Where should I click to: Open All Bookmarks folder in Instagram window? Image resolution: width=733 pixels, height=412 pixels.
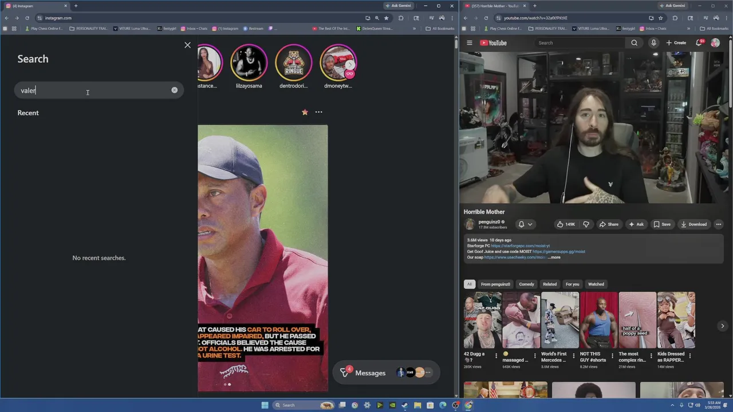440,28
